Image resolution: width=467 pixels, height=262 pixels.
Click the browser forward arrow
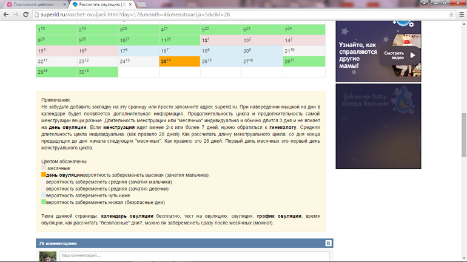16,15
